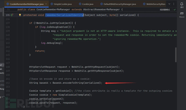Click the override gutter icon on line 135
Screen dimensions: 186x110
pyautogui.click(x=12, y=15)
